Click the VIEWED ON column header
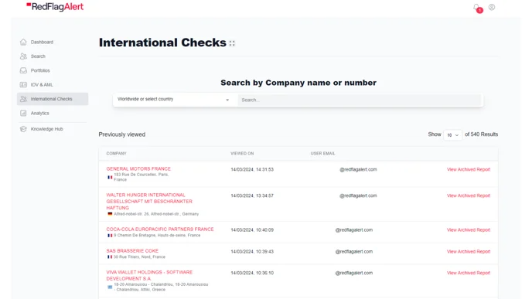 click(242, 154)
